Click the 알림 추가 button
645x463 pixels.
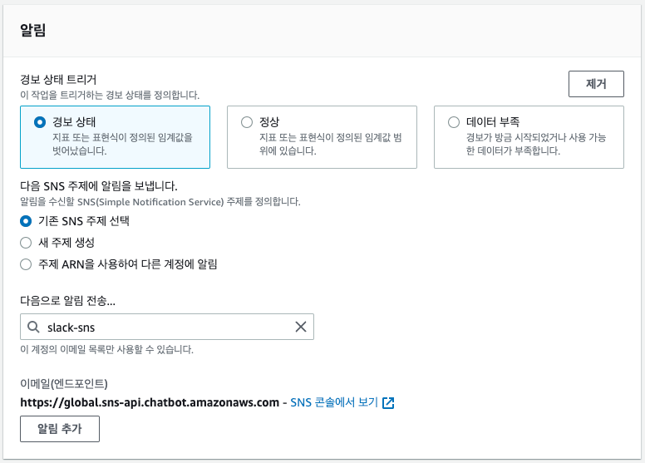(60, 429)
